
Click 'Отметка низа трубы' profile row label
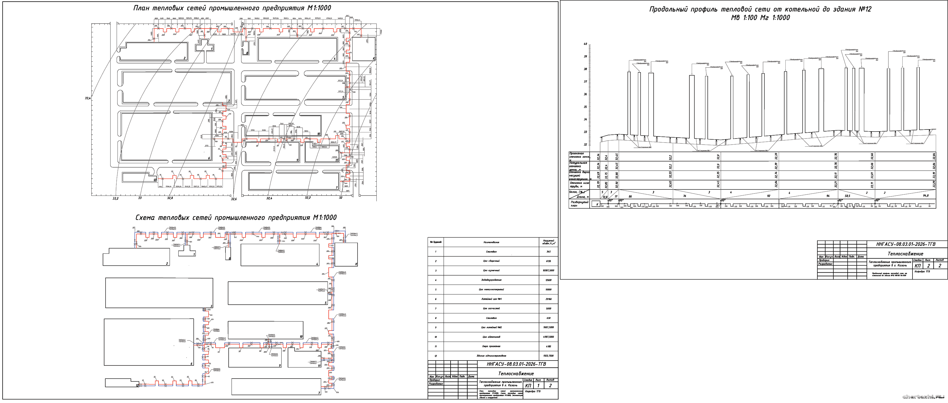click(x=579, y=184)
